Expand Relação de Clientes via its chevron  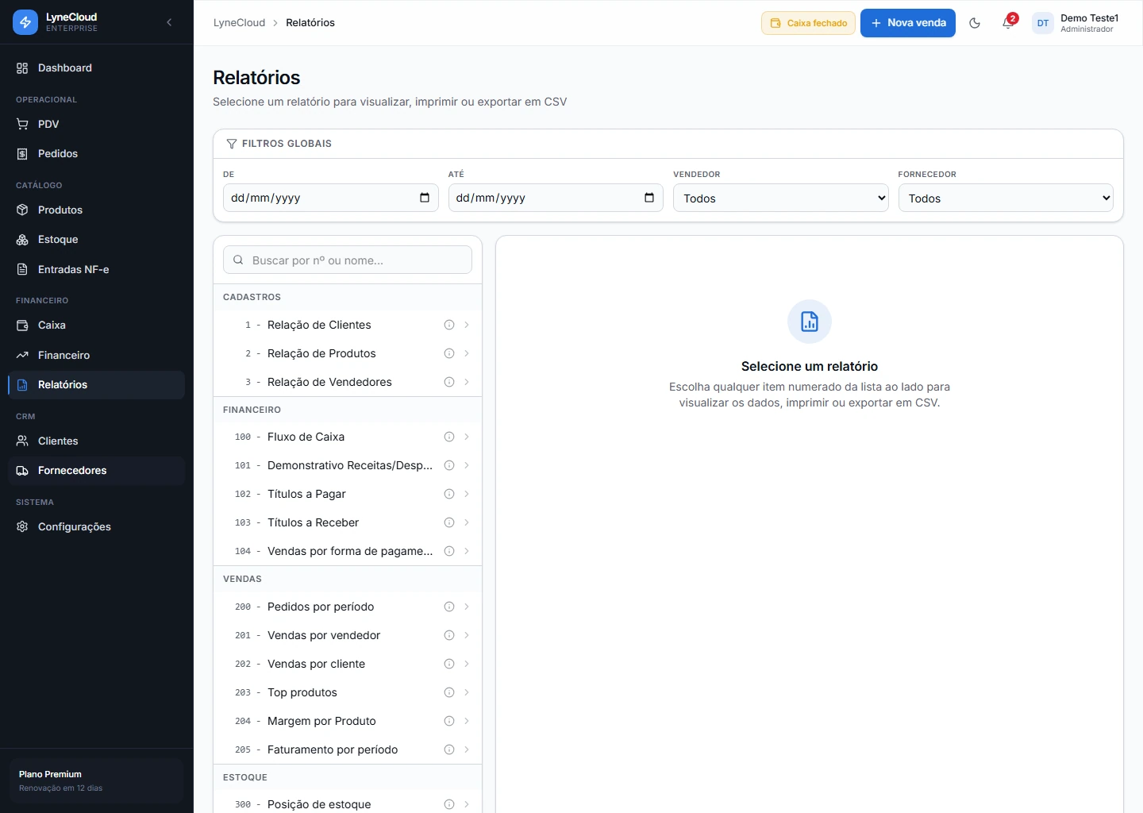(467, 325)
